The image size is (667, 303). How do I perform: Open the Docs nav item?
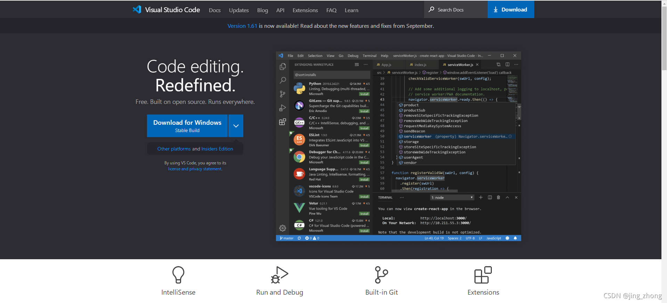[x=214, y=10]
